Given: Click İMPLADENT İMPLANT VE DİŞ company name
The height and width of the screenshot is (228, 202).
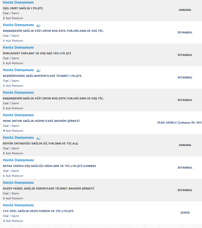Looking at the screenshot, I should (x=37, y=53).
